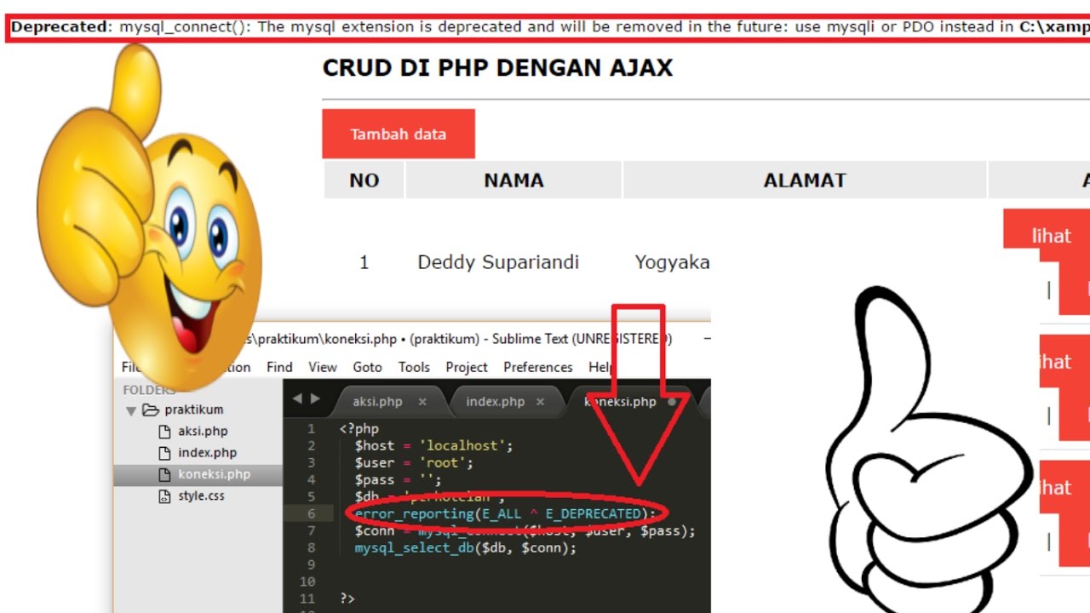Image resolution: width=1090 pixels, height=613 pixels.
Task: Click the CRUD DI PHP DENGAN AJAX heading
Action: click(497, 68)
